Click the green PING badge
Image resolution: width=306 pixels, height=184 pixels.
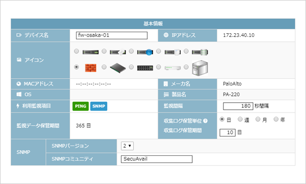(81, 106)
